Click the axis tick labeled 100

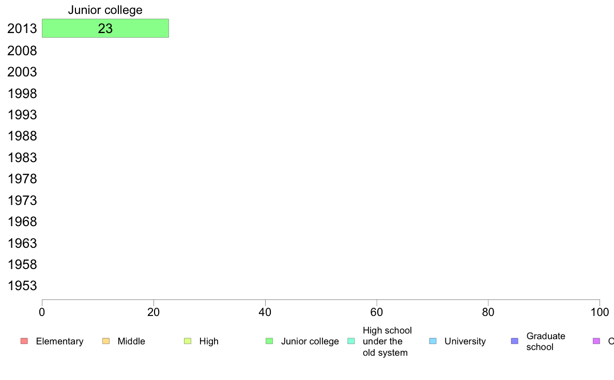pyautogui.click(x=600, y=312)
